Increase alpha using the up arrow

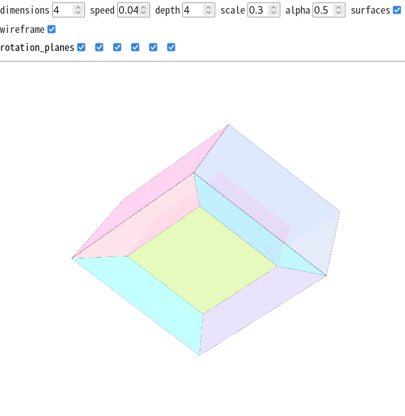339,7
